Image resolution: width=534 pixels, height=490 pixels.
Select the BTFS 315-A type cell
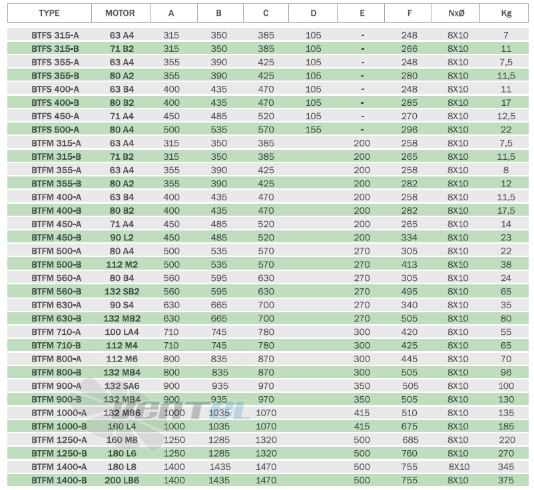pyautogui.click(x=55, y=35)
